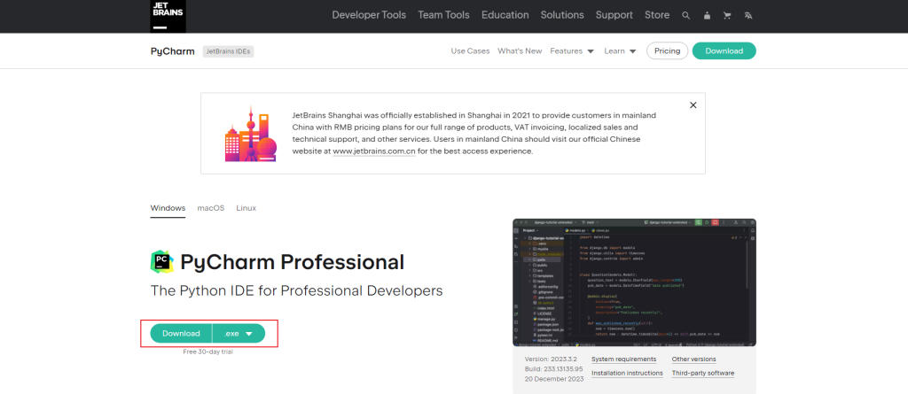Click the Pricing button
The width and height of the screenshot is (908, 394).
point(667,51)
